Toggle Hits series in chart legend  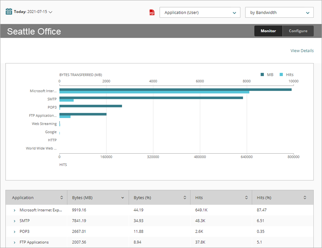[x=287, y=75]
